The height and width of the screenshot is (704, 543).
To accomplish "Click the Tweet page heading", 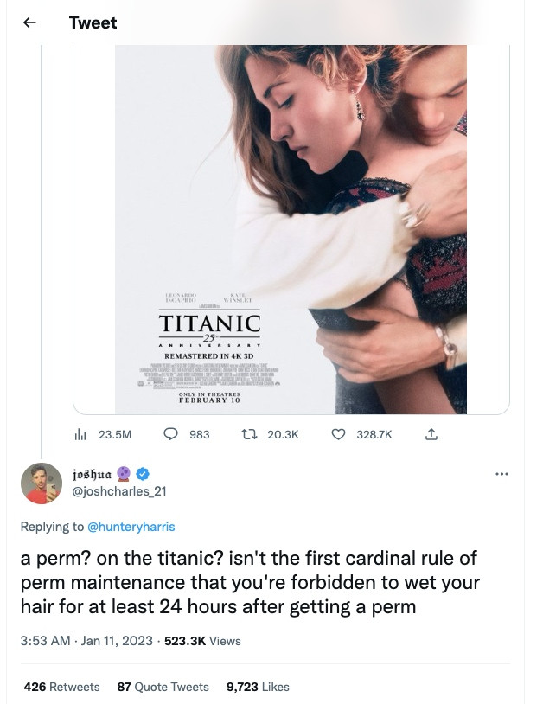I will (93, 22).
